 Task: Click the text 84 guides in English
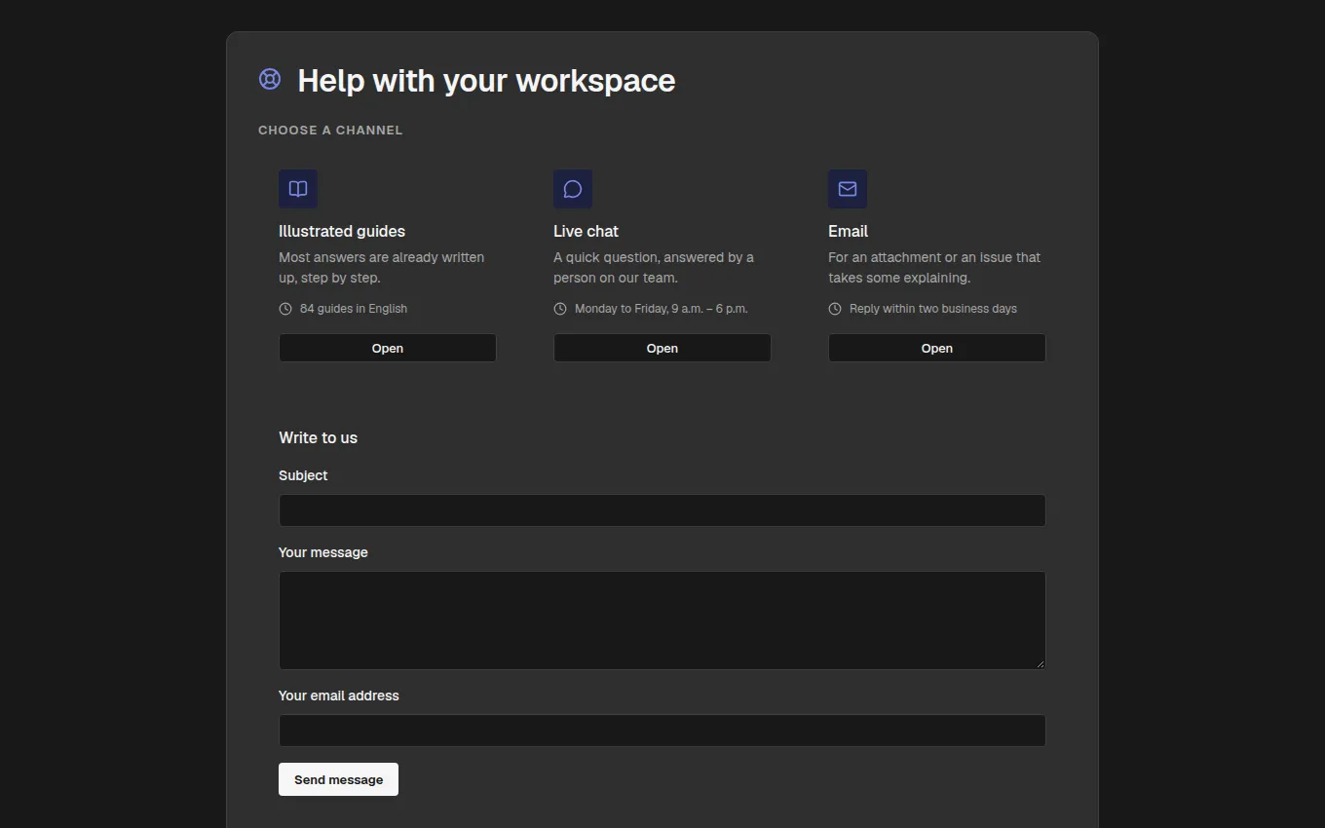(x=354, y=309)
